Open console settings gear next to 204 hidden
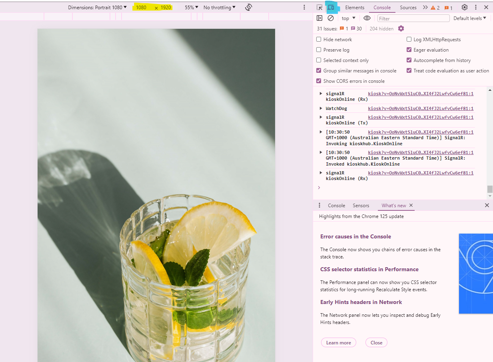This screenshot has width=493, height=362. (x=401, y=28)
